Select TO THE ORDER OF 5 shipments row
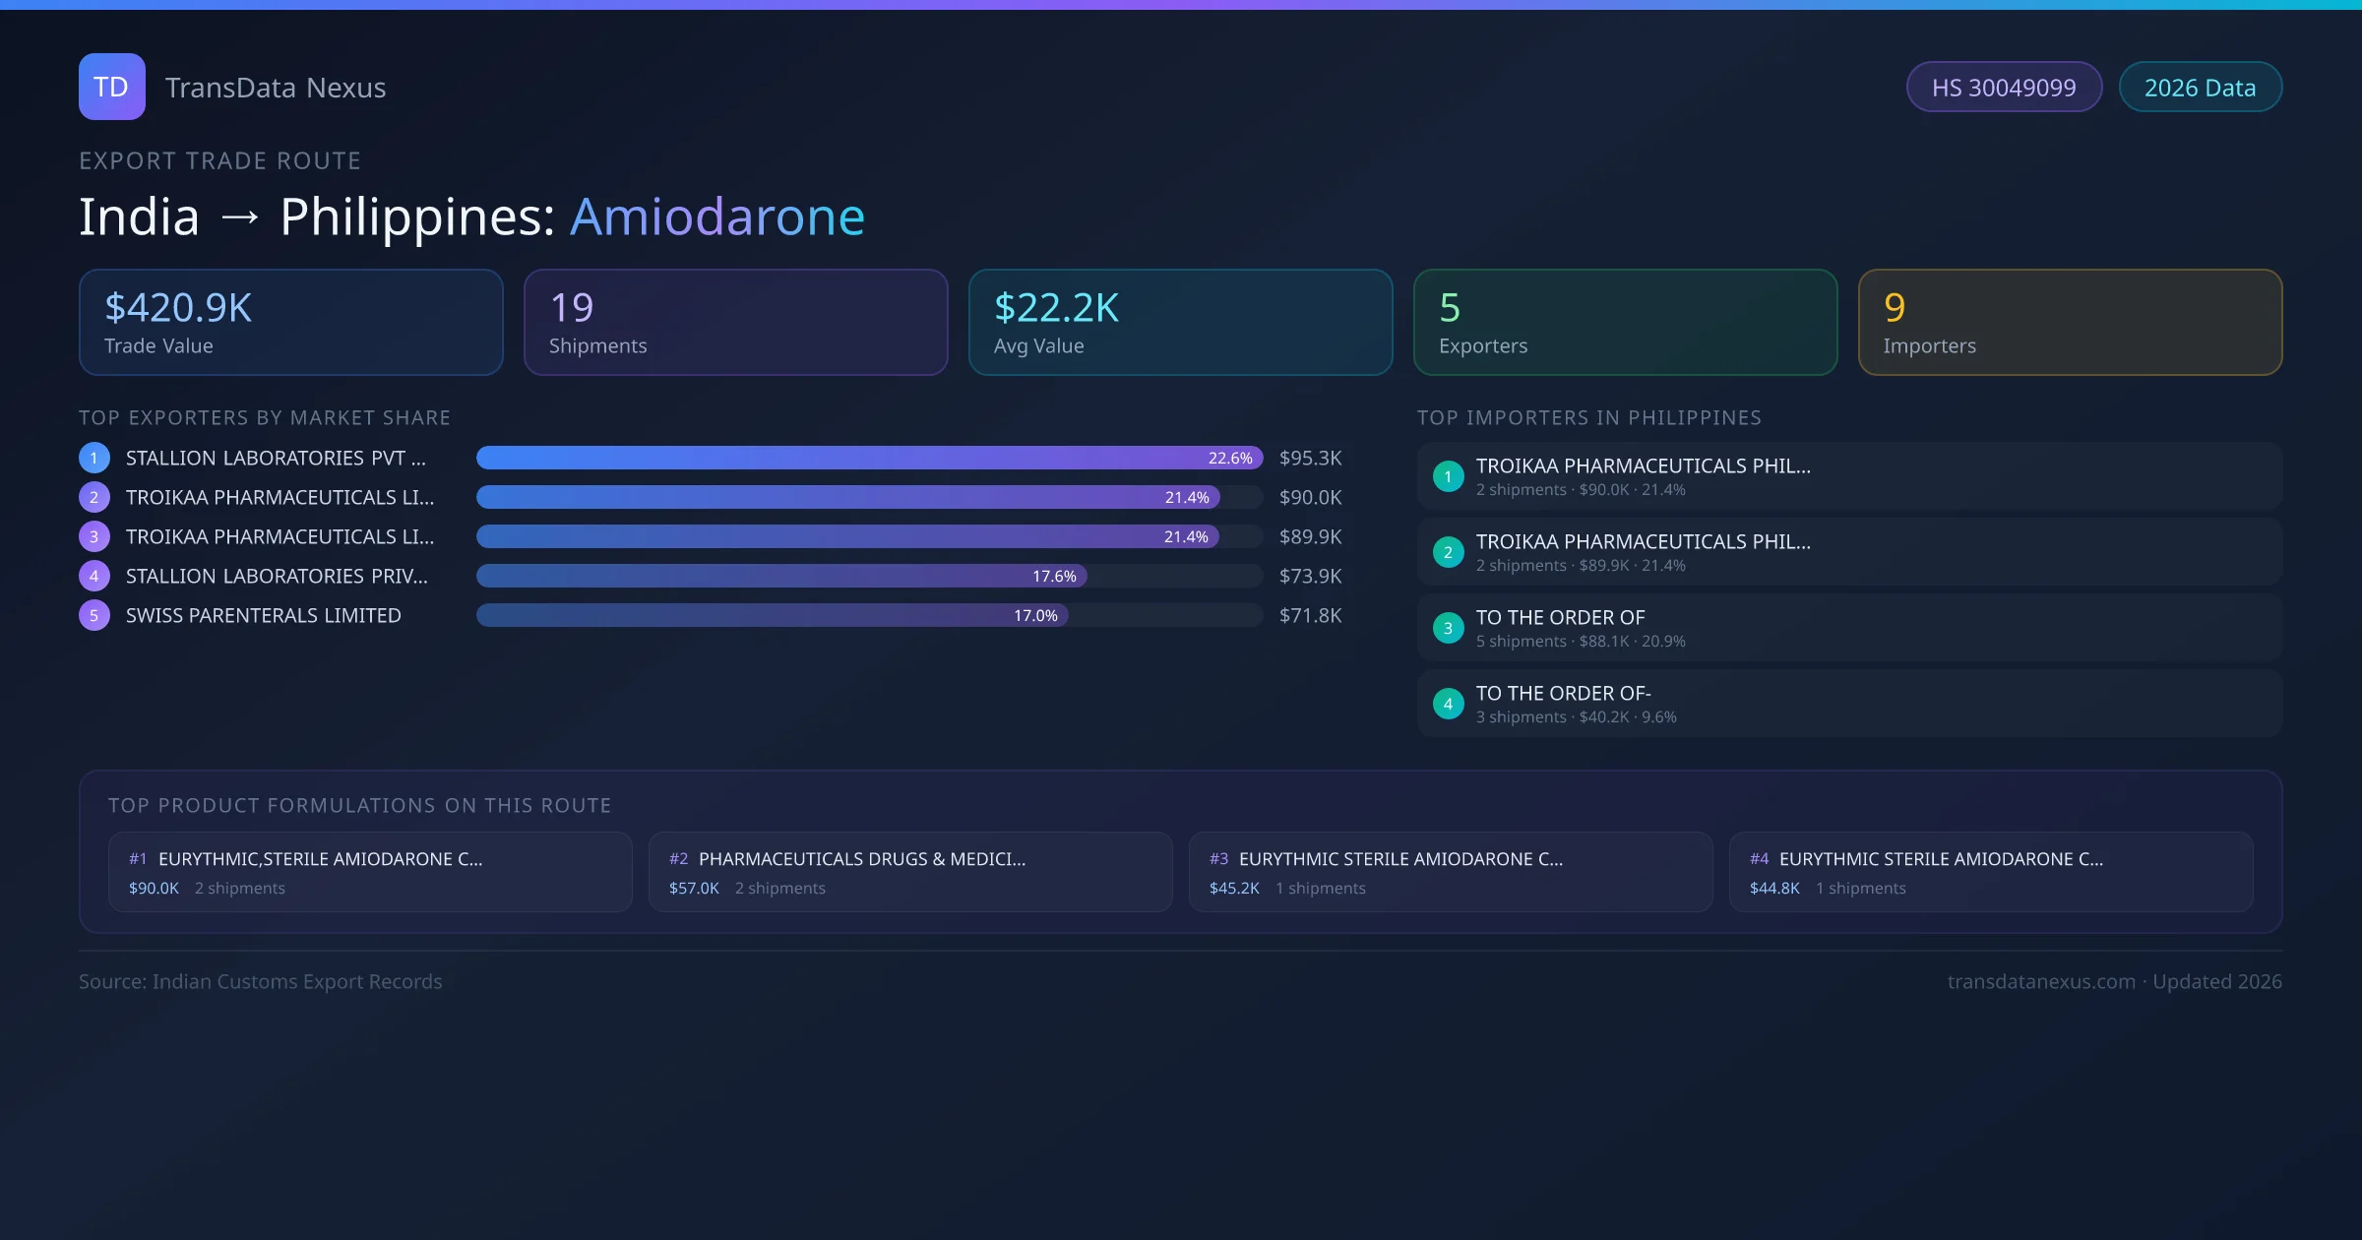The height and width of the screenshot is (1240, 2362). [1849, 628]
